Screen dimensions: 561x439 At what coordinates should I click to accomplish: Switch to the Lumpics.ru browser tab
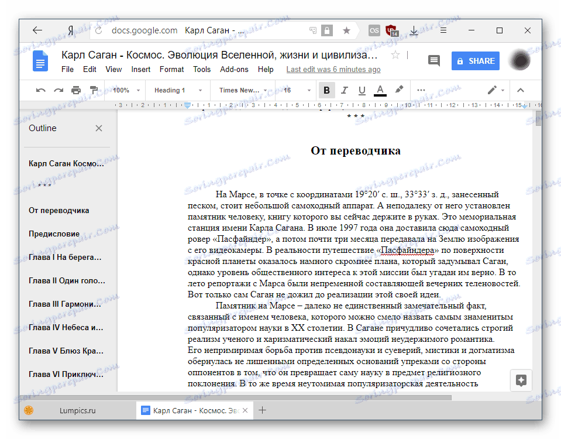point(78,410)
